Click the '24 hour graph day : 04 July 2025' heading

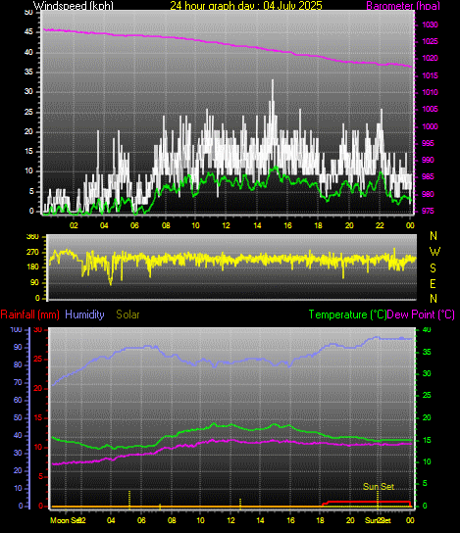246,5
